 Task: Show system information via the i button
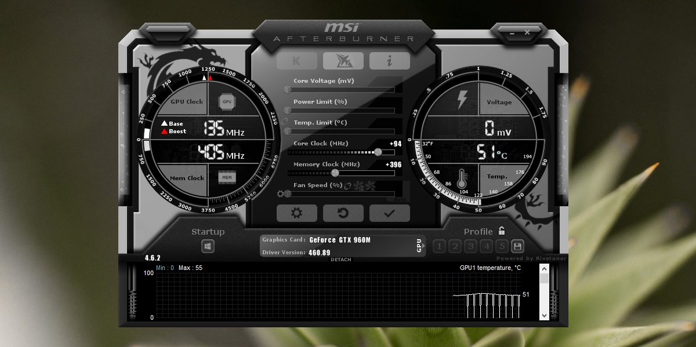click(390, 61)
